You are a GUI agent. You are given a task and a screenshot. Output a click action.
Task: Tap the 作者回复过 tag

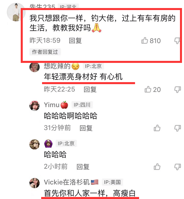pyautogui.click(x=45, y=52)
